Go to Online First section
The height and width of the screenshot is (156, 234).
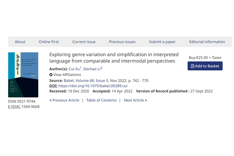[49, 42]
